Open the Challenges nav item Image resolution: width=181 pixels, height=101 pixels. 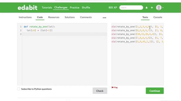coord(61,8)
